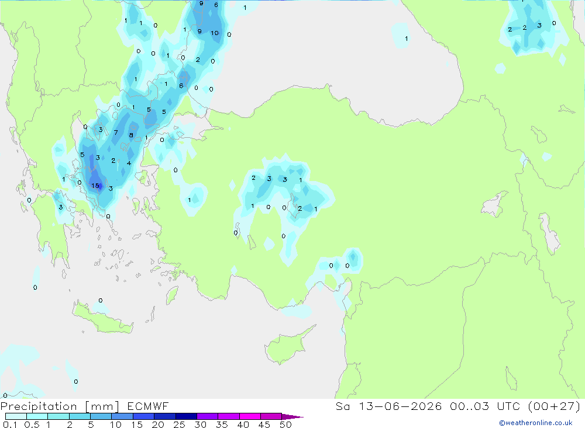The width and height of the screenshot is (585, 428).
Task: Click the 40–45 mm magenta legend swatch
Action: coord(250,416)
